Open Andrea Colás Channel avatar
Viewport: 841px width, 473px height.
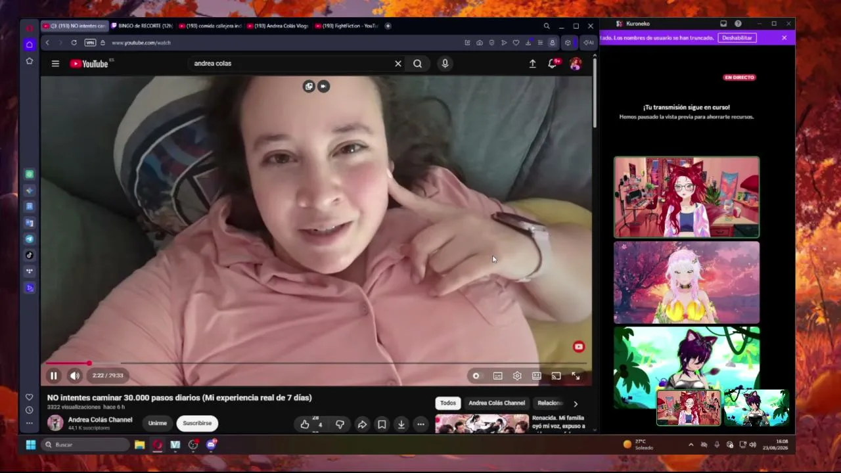tap(55, 423)
